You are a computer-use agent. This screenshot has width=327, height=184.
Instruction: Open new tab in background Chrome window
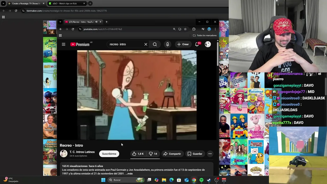90,4
